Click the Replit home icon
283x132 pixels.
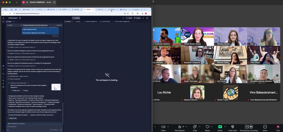click(3, 18)
